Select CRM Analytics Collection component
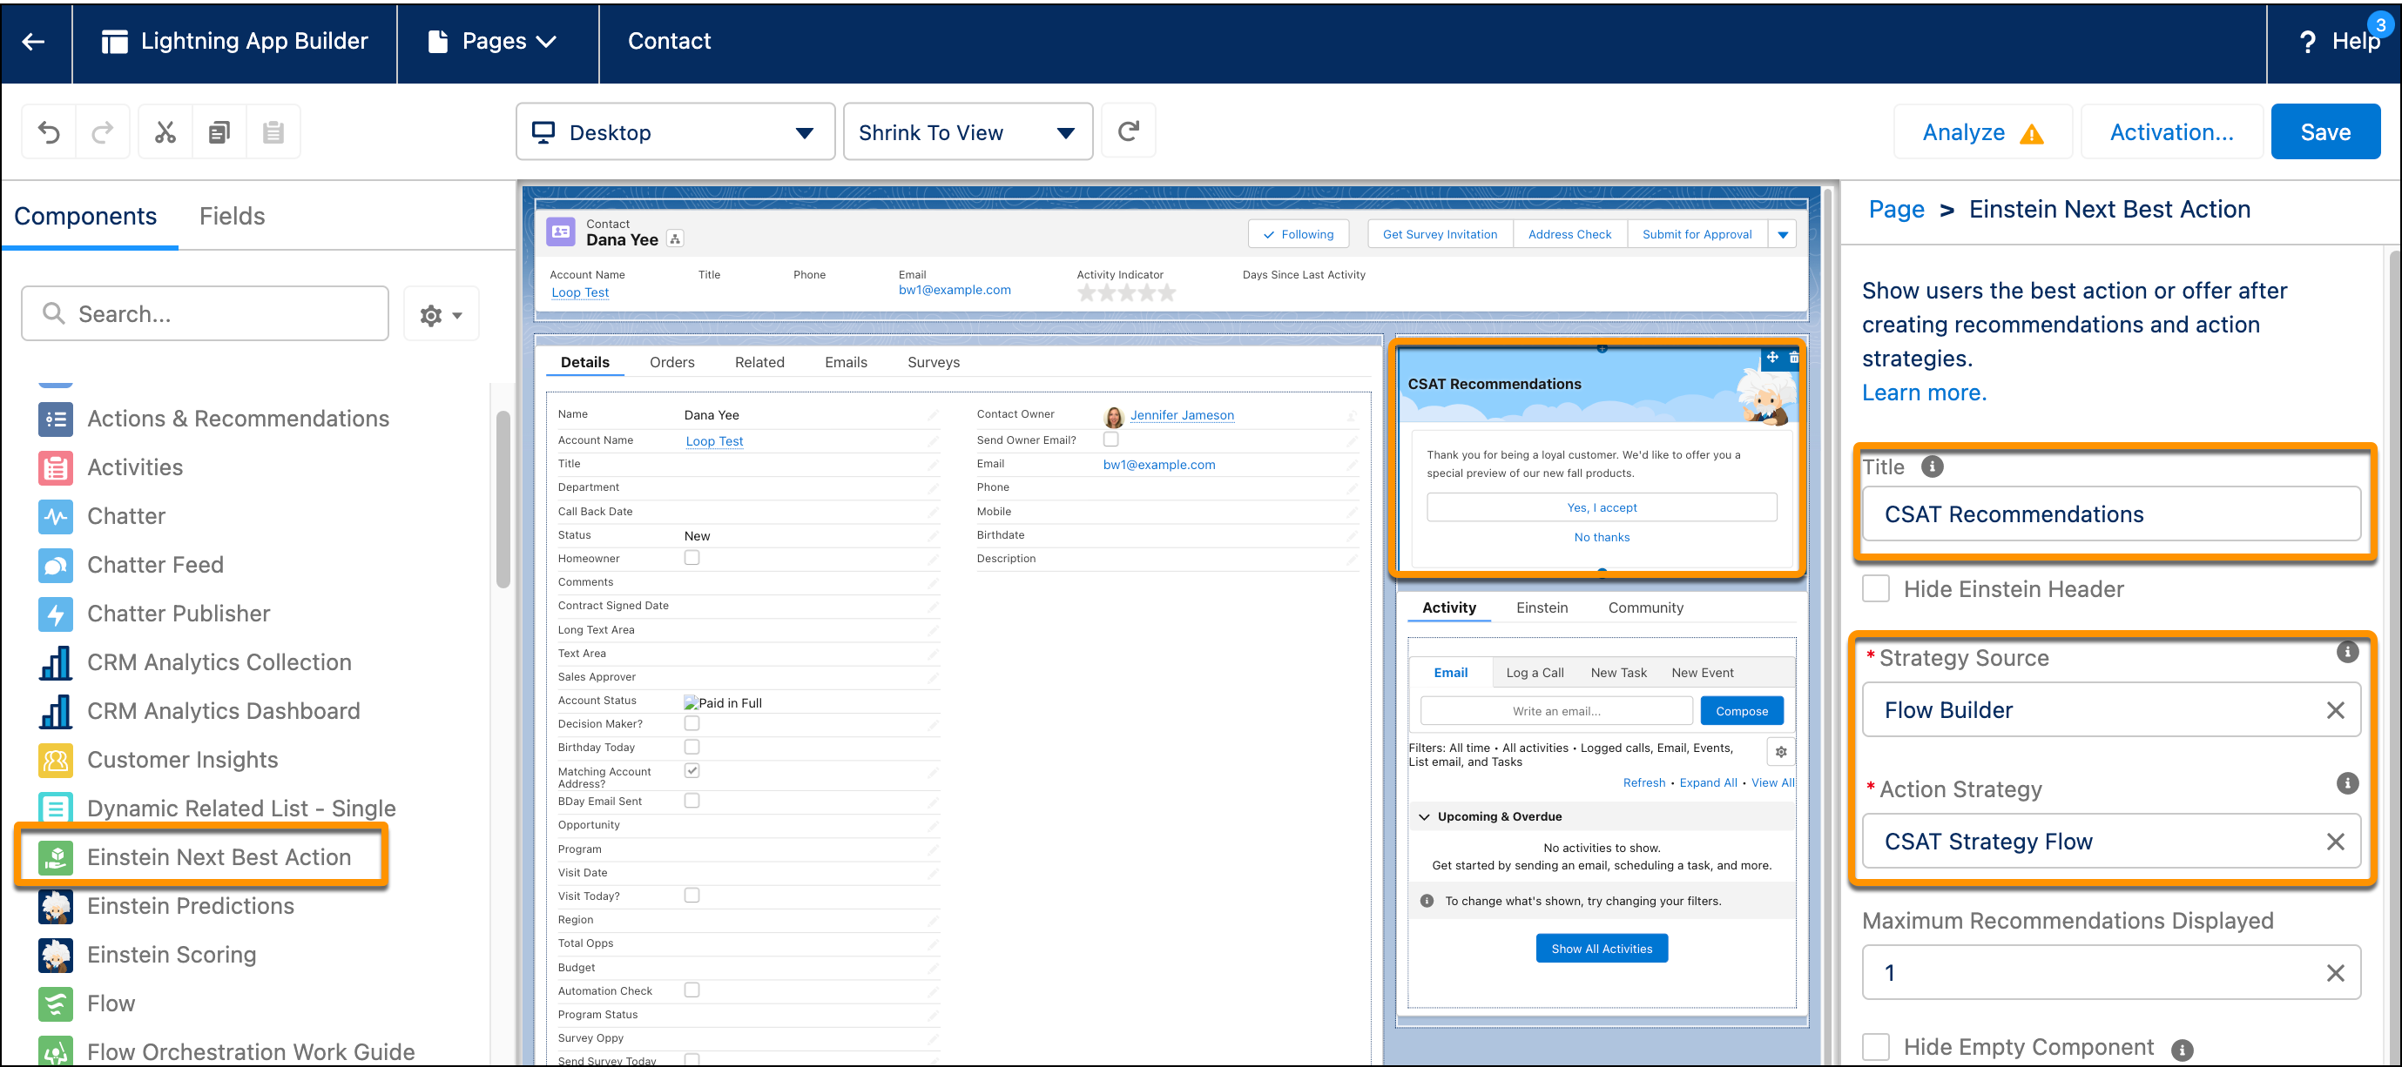Viewport: 2402px width, 1067px height. pyautogui.click(x=196, y=661)
